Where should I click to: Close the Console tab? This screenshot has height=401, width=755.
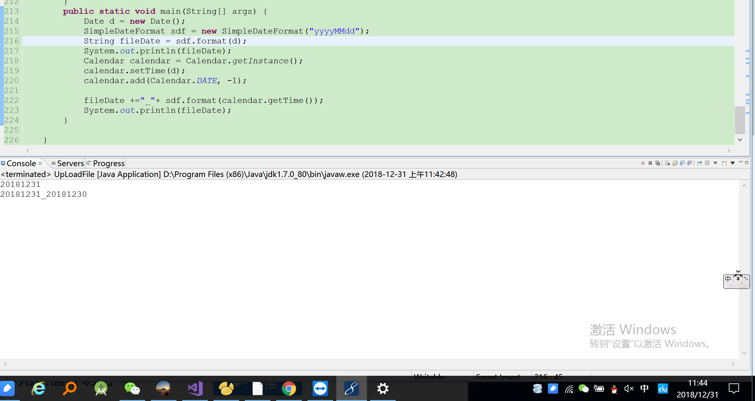[40, 163]
